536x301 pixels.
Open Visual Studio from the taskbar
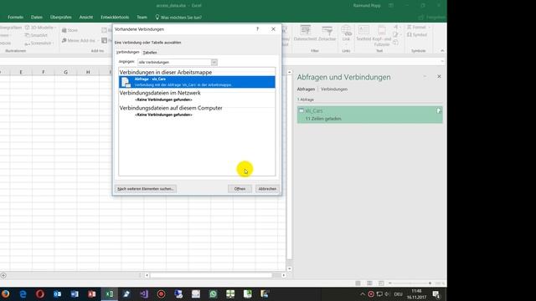144,293
